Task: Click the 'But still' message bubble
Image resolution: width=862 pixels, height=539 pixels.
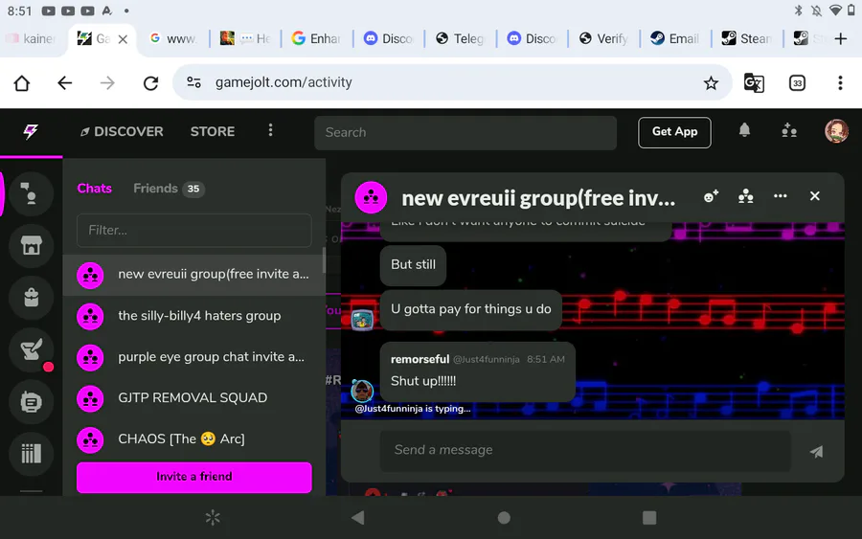Action: click(413, 265)
